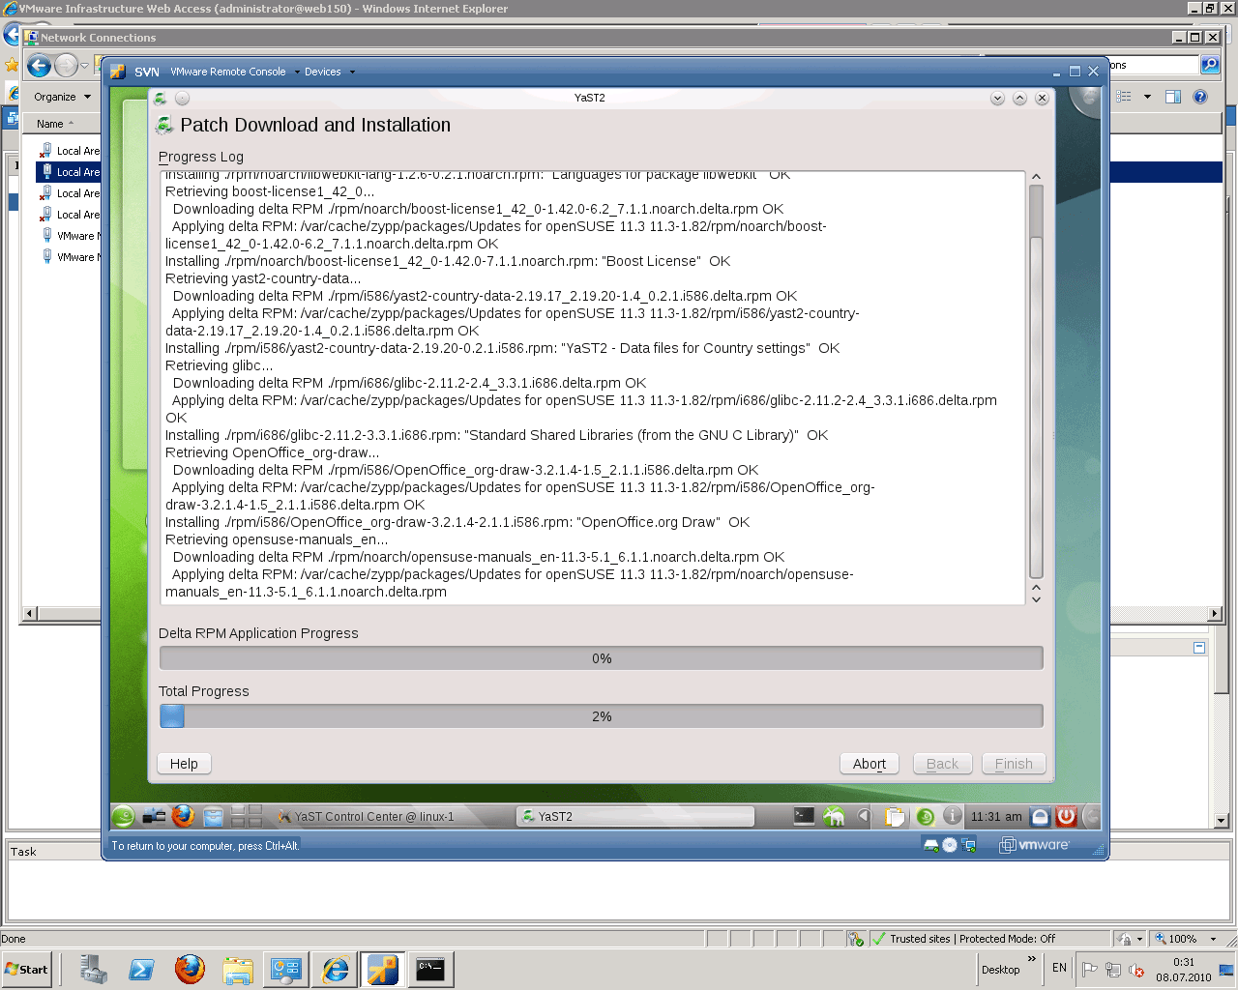Open Firefox from the Windows taskbar
The height and width of the screenshot is (990, 1238).
click(190, 969)
